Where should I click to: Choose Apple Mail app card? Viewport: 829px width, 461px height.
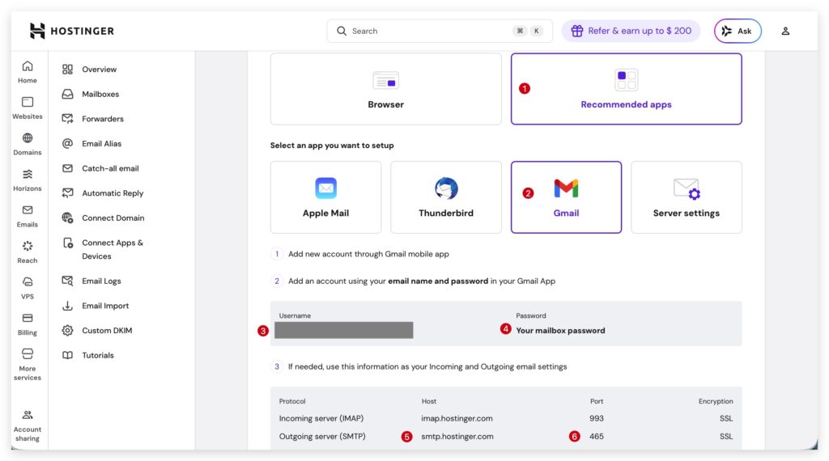tap(325, 197)
